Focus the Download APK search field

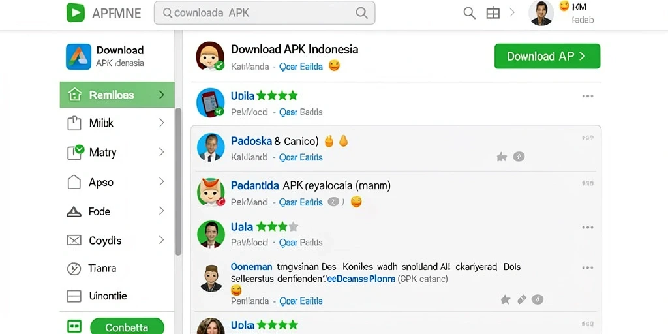[265, 13]
